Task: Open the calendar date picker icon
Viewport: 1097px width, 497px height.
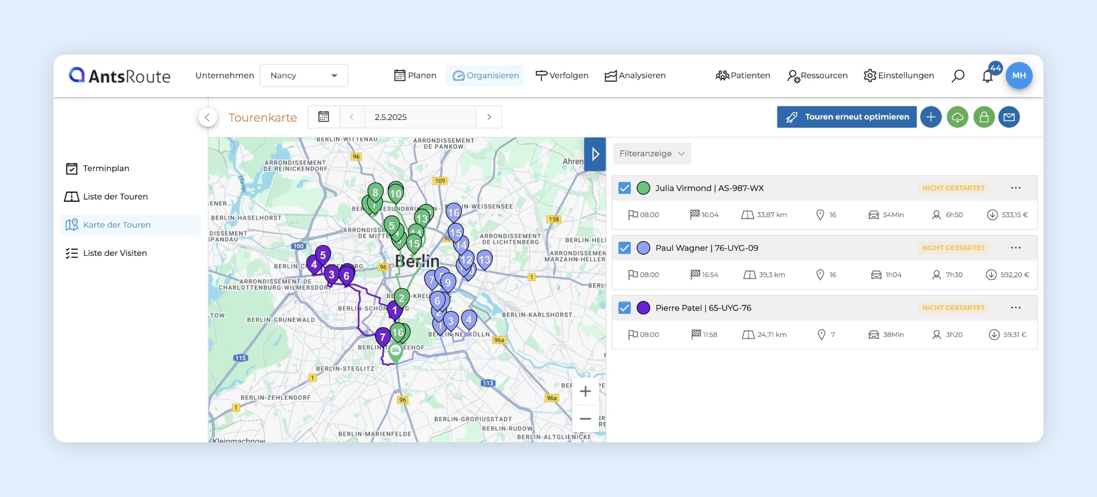Action: [x=324, y=117]
